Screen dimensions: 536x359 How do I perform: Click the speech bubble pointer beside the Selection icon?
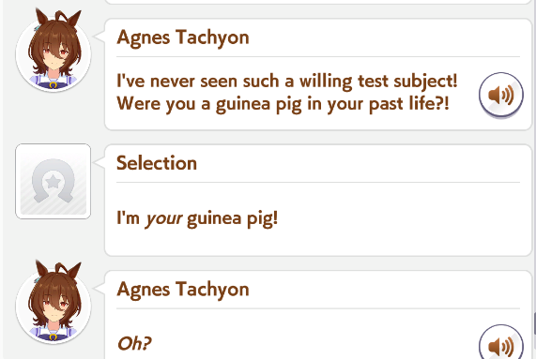pos(100,161)
